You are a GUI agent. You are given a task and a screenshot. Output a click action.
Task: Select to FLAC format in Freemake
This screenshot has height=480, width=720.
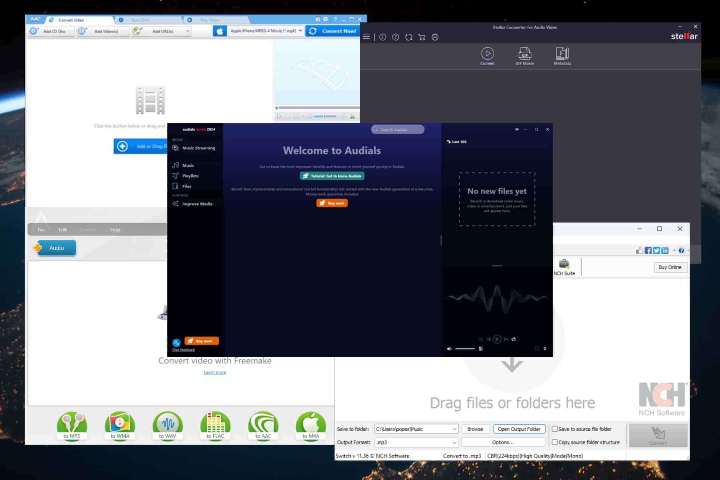pyautogui.click(x=216, y=426)
